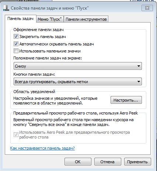This screenshot has width=157, height=171.
Task: Enable 'Использовать маленькие значки' checkbox
Action: tap(16, 51)
